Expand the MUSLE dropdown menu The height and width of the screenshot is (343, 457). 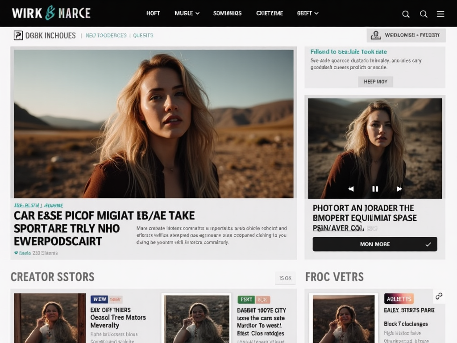pos(187,13)
